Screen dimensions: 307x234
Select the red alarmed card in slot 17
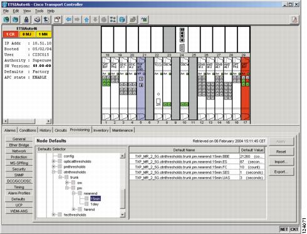tap(245, 89)
